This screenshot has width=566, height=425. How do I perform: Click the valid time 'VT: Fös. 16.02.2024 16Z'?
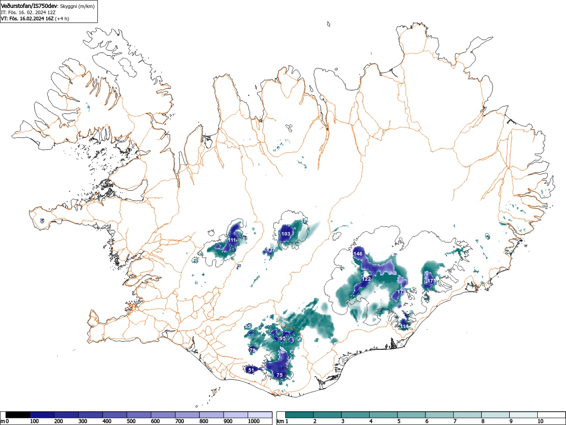(x=27, y=19)
